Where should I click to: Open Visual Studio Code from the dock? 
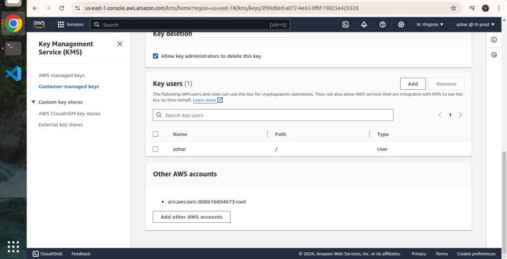click(x=13, y=73)
